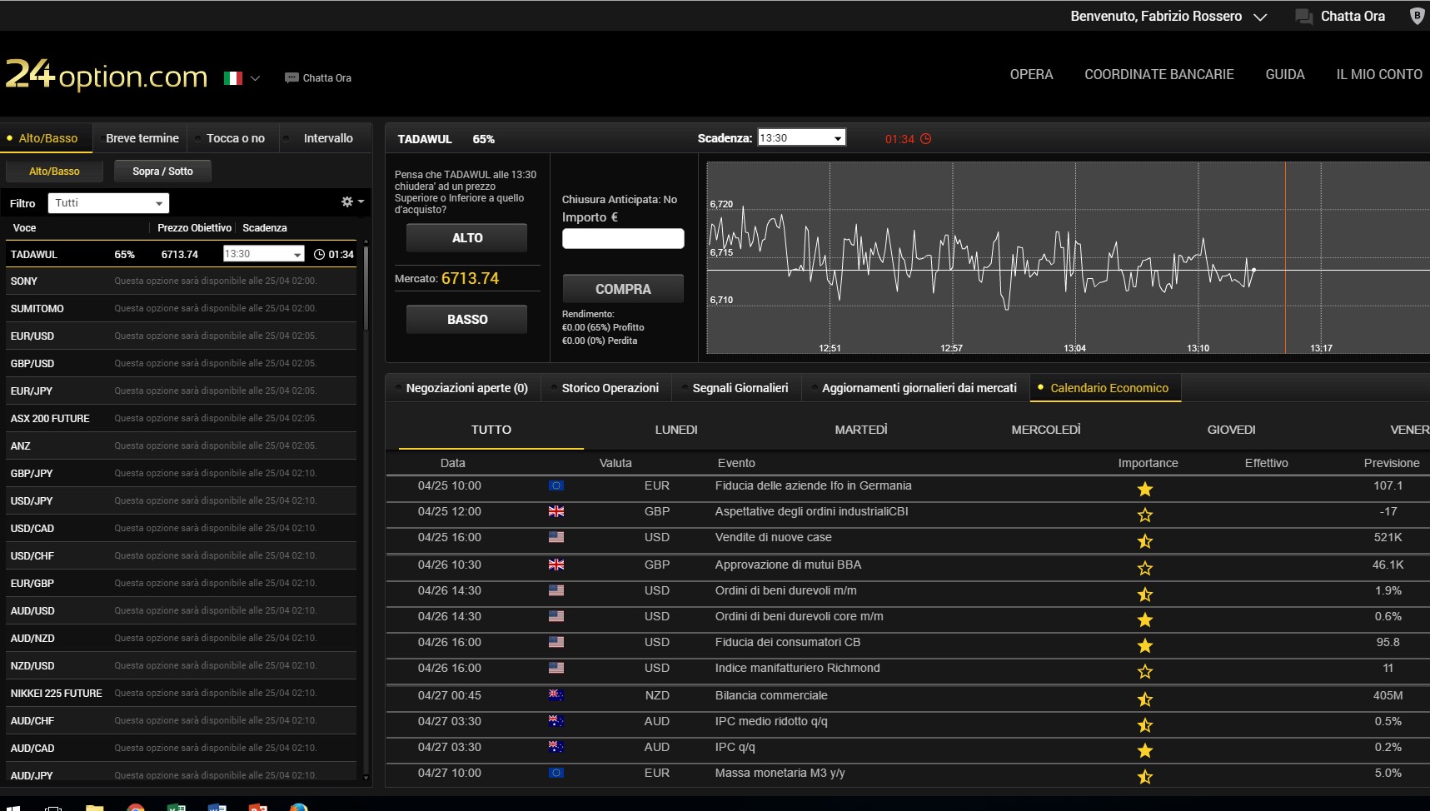Image resolution: width=1430 pixels, height=811 pixels.
Task: Select the Alto/Basso sub-tab button
Action: 54,172
